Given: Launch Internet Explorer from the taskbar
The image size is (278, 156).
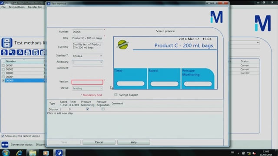Looking at the screenshot, I should tap(19, 153).
